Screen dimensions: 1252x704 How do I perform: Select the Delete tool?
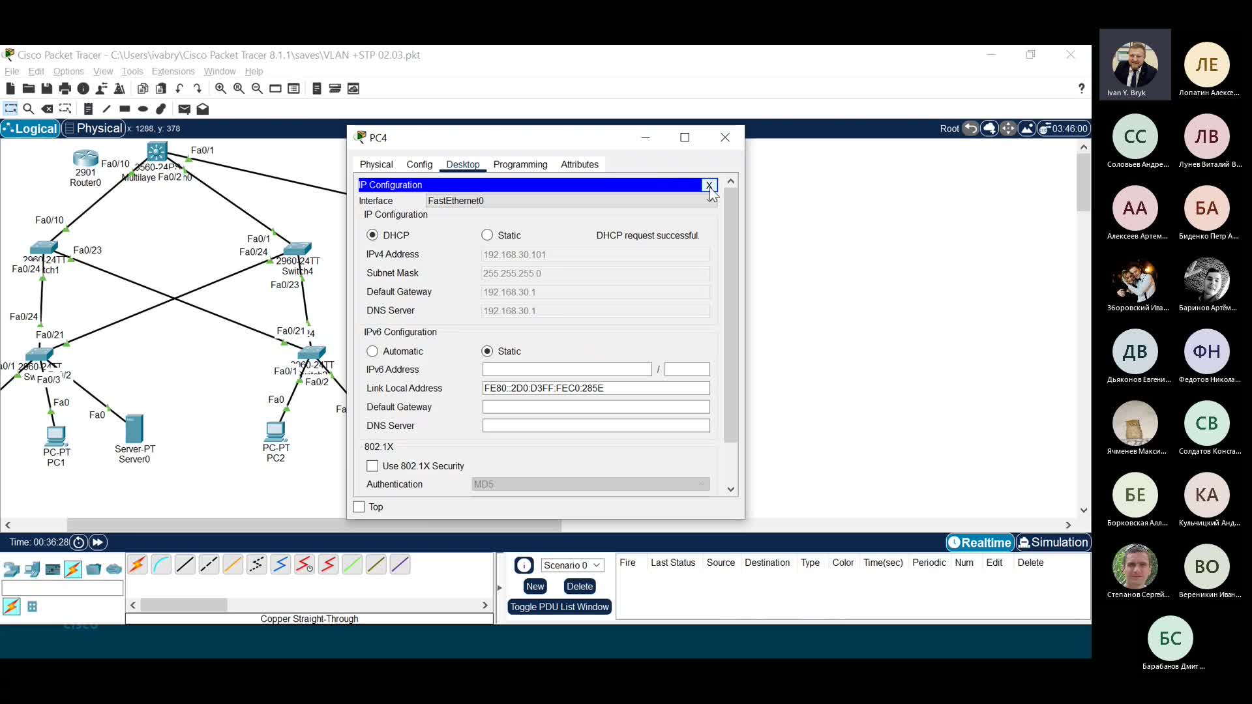point(47,109)
